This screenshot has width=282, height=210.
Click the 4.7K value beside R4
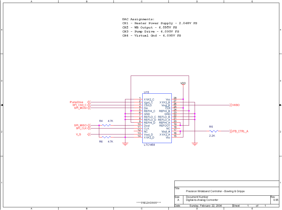point(111,121)
